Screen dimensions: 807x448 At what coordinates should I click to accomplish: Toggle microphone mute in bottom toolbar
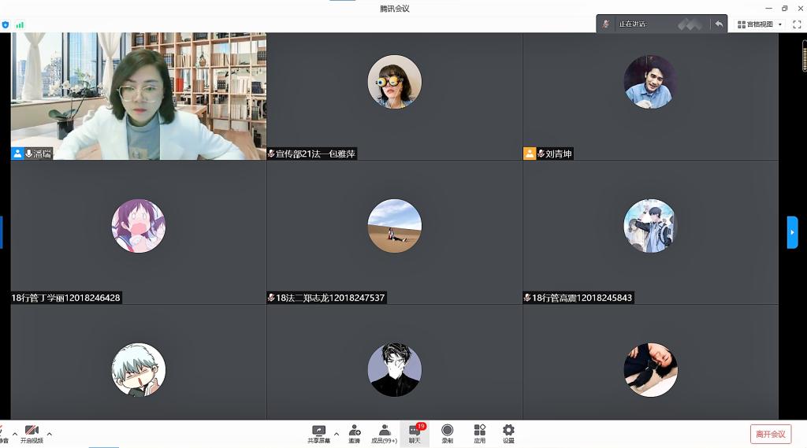coord(2,433)
